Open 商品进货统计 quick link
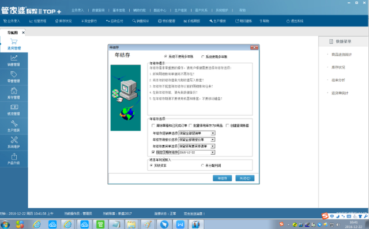The height and width of the screenshot is (229, 369). pos(341,55)
